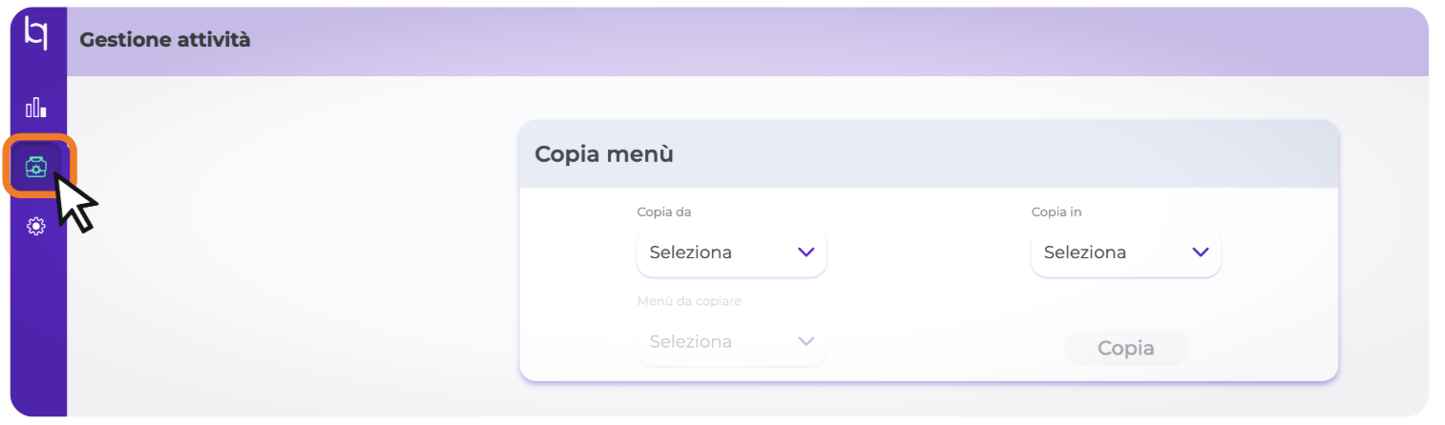The width and height of the screenshot is (1445, 425).
Task: Expand the Copia in dropdown
Action: pos(1125,253)
